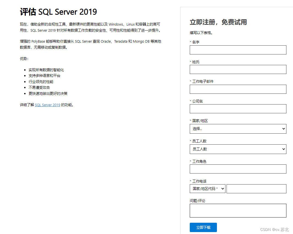The height and width of the screenshot is (234, 293).
Task: Click the bullet 不易遭受攻击
Action: pos(39,87)
